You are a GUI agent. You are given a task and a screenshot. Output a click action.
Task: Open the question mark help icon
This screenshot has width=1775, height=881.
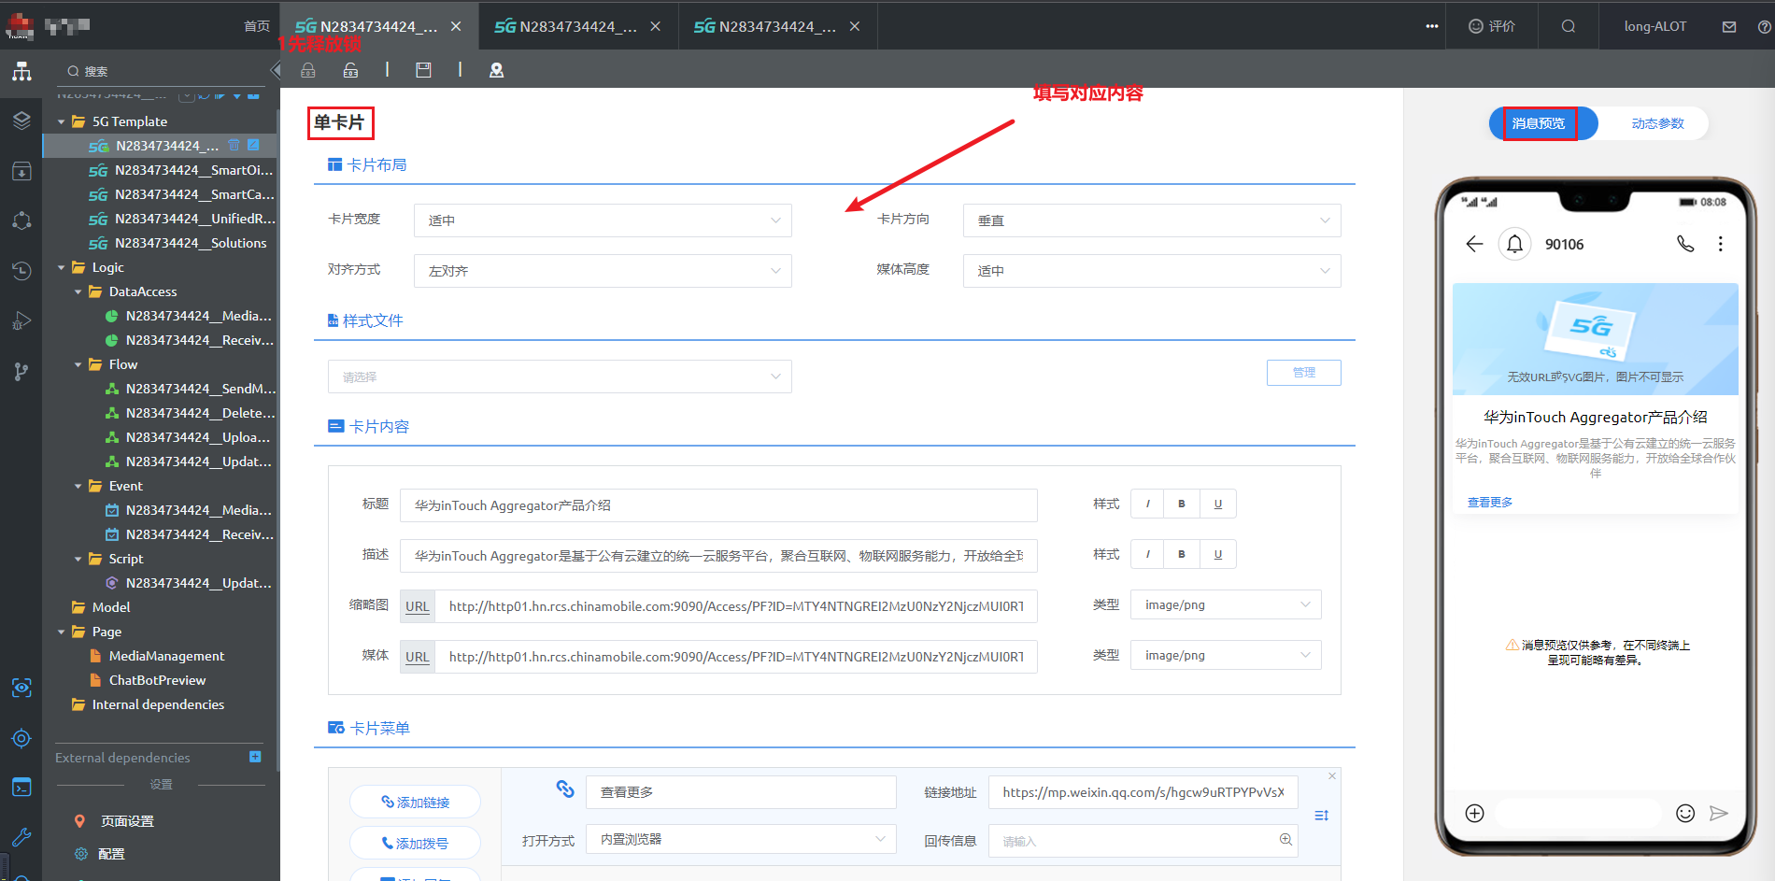coord(1764,26)
